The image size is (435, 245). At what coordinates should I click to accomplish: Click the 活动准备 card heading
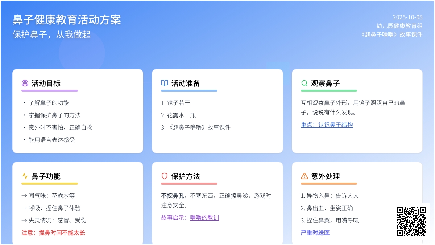186,83
